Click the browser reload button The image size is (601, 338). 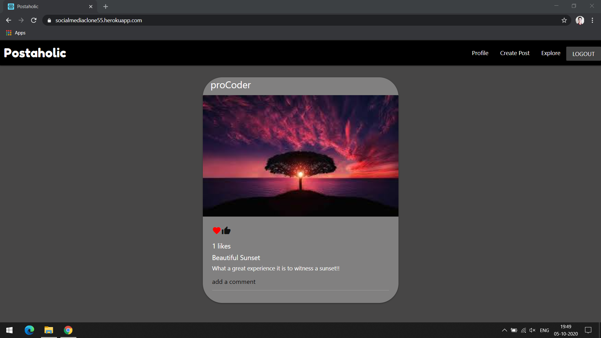tap(34, 20)
